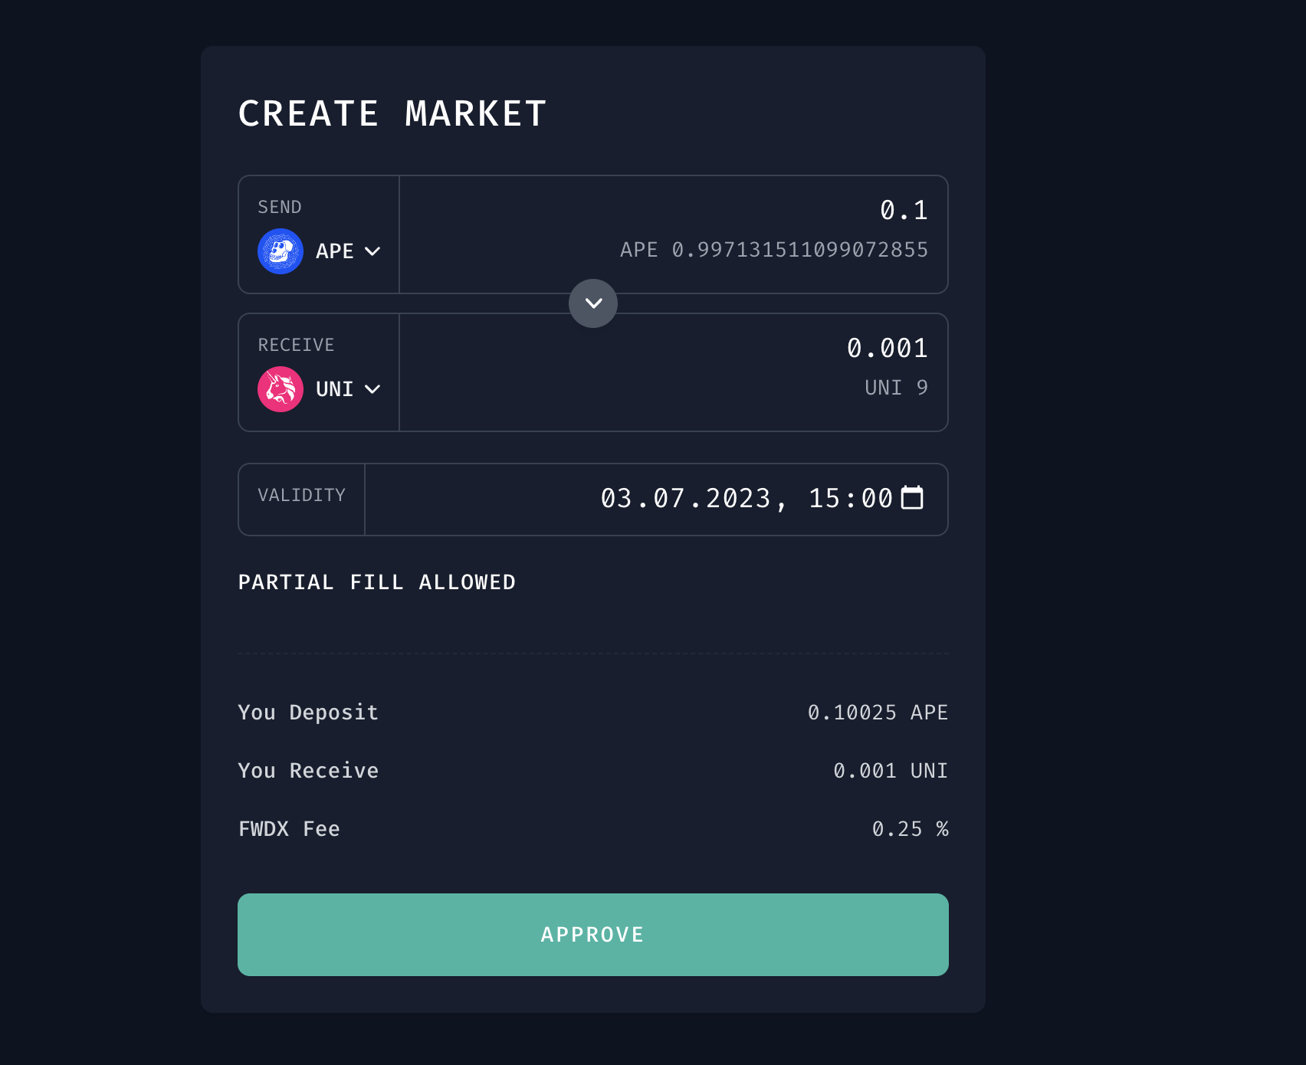Select the validity time 15:00
The width and height of the screenshot is (1306, 1065).
tap(850, 499)
